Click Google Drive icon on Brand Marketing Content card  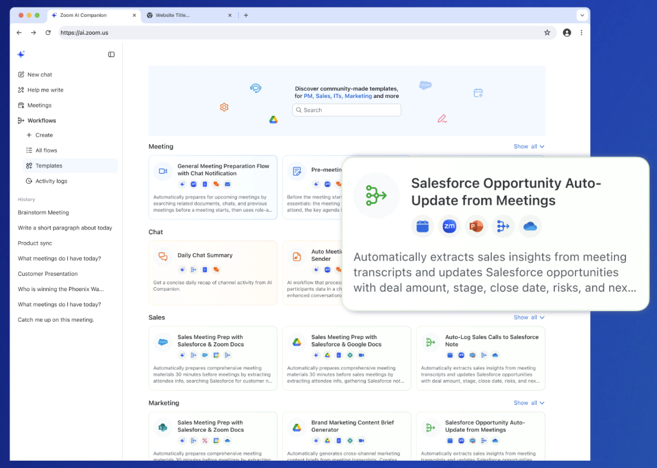[x=297, y=427]
